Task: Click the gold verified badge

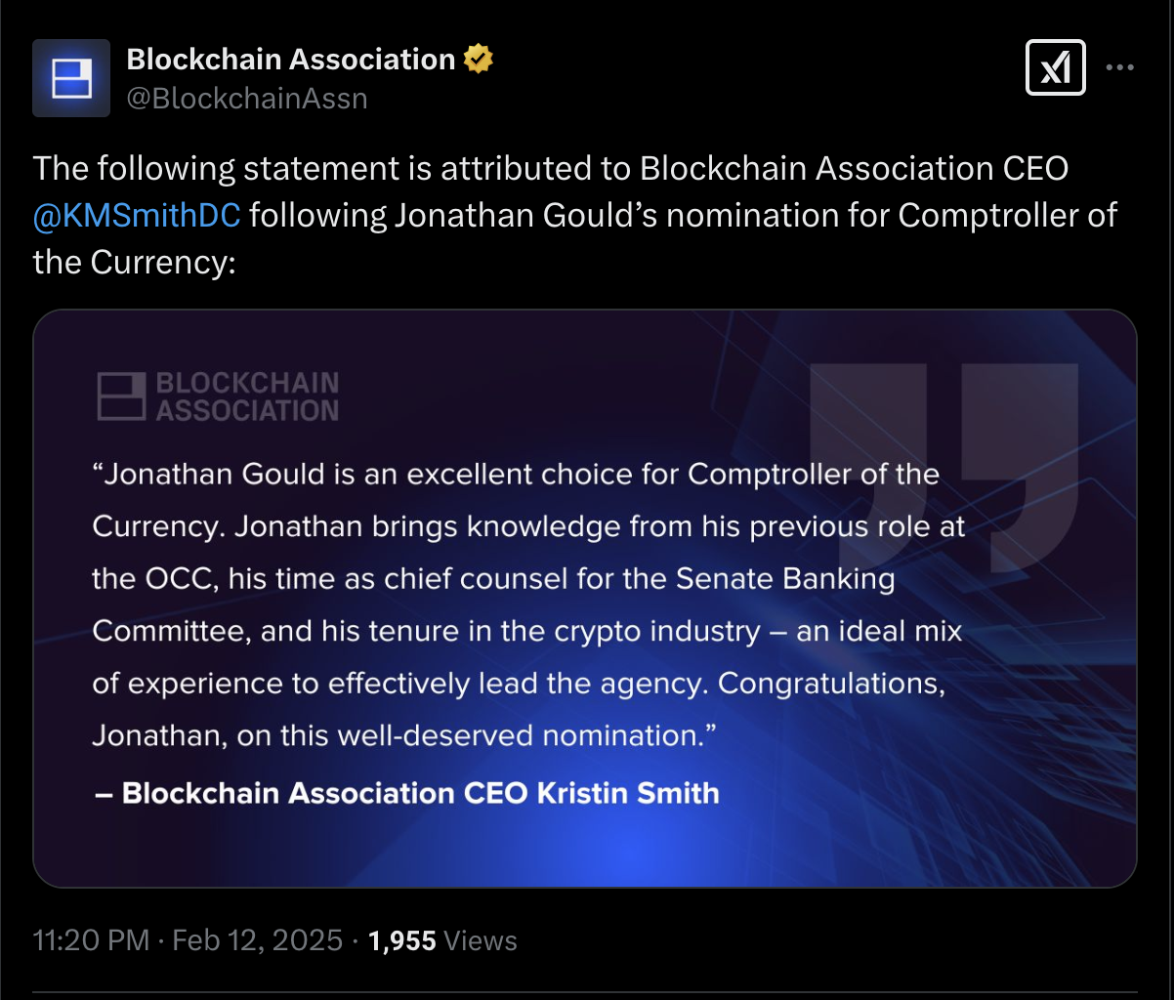Action: point(478,60)
